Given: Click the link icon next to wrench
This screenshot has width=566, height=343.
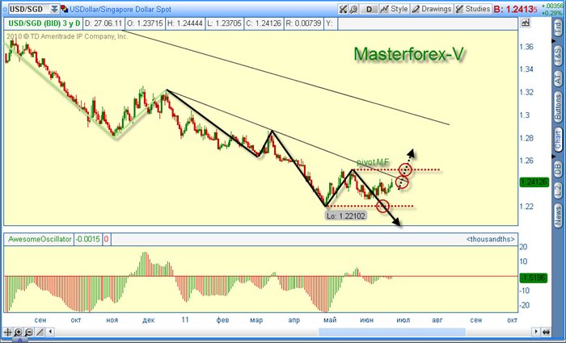Looking at the screenshot, I should [x=354, y=10].
